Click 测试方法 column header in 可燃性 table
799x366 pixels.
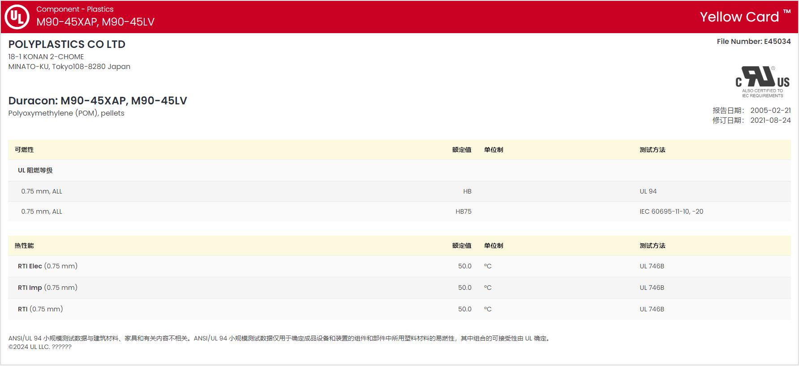pyautogui.click(x=653, y=150)
